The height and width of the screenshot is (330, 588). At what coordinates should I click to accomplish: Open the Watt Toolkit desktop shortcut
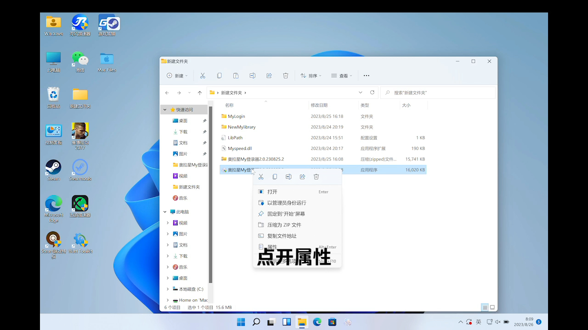(x=80, y=242)
